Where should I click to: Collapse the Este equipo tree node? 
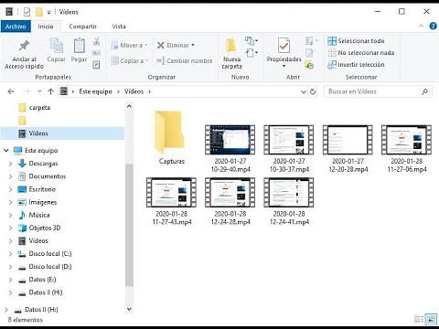[6, 150]
